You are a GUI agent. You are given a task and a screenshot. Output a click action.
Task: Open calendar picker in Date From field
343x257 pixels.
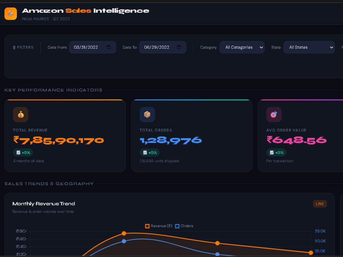(x=108, y=47)
